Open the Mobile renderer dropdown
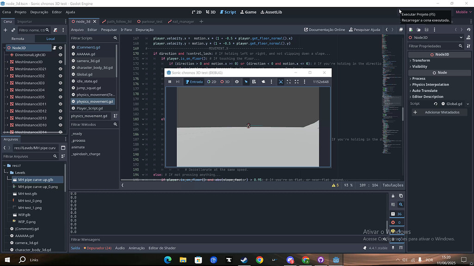 463,12
